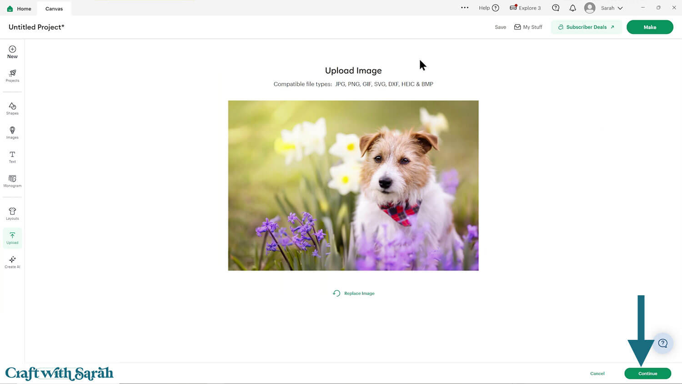Viewport: 682px width, 384px height.
Task: Open the floating help chat bubble
Action: pos(662,343)
